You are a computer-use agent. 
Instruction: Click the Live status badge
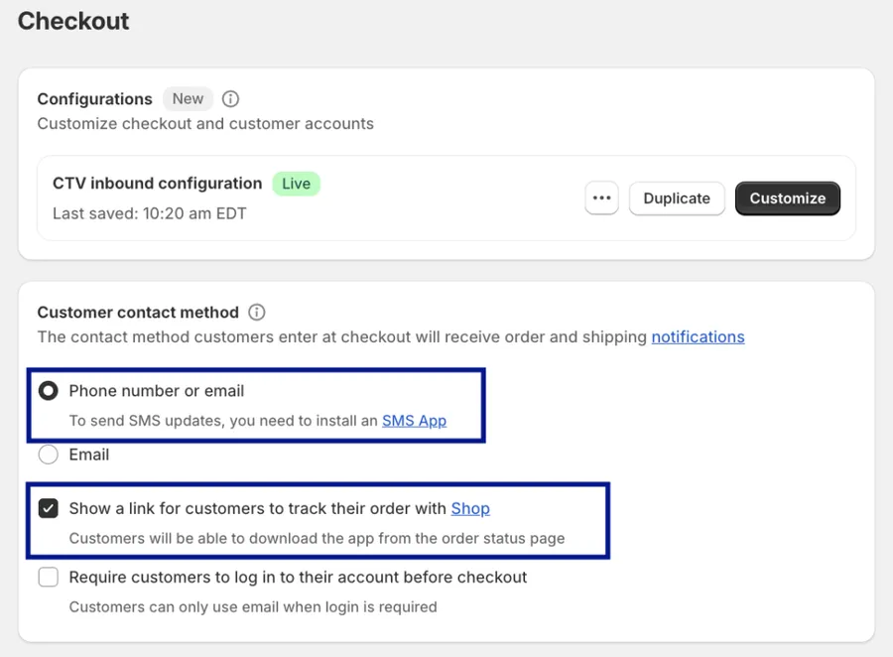pos(296,184)
